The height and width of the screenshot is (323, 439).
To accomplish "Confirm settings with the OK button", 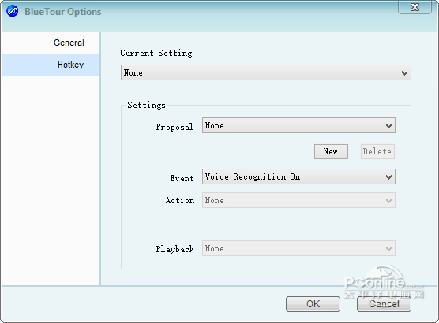I will pyautogui.click(x=313, y=304).
